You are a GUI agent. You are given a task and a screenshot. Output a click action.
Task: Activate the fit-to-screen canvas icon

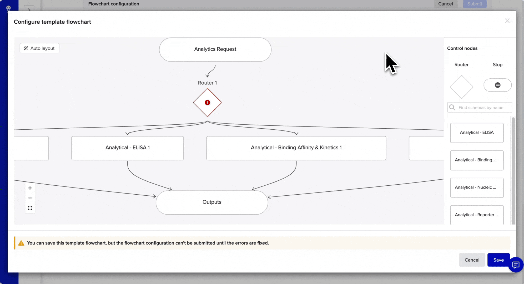30,208
